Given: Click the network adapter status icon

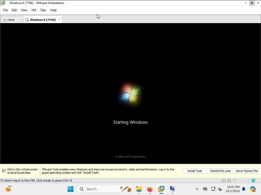Looking at the screenshot, I should pos(234,181).
